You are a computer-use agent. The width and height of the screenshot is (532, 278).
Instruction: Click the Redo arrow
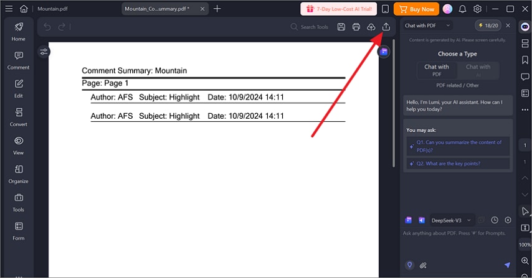pos(62,27)
